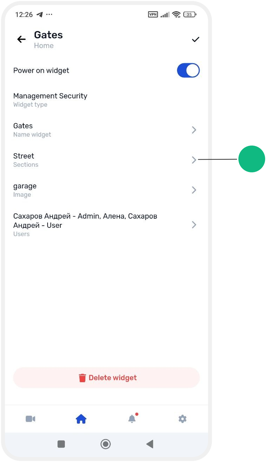
Task: Tap the Android recent apps square button
Action: point(61,444)
